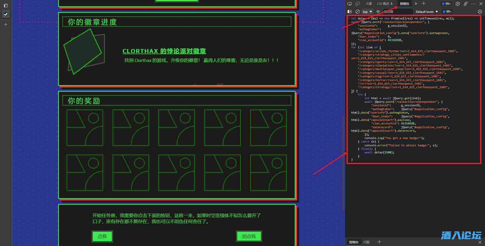Open the CSS 概述 tab

[384, 4]
